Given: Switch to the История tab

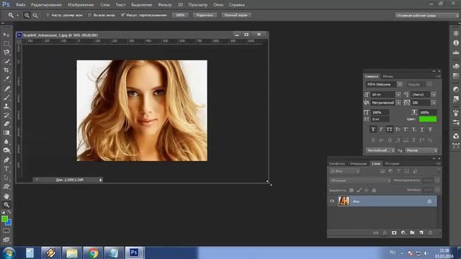Looking at the screenshot, I should [x=392, y=163].
